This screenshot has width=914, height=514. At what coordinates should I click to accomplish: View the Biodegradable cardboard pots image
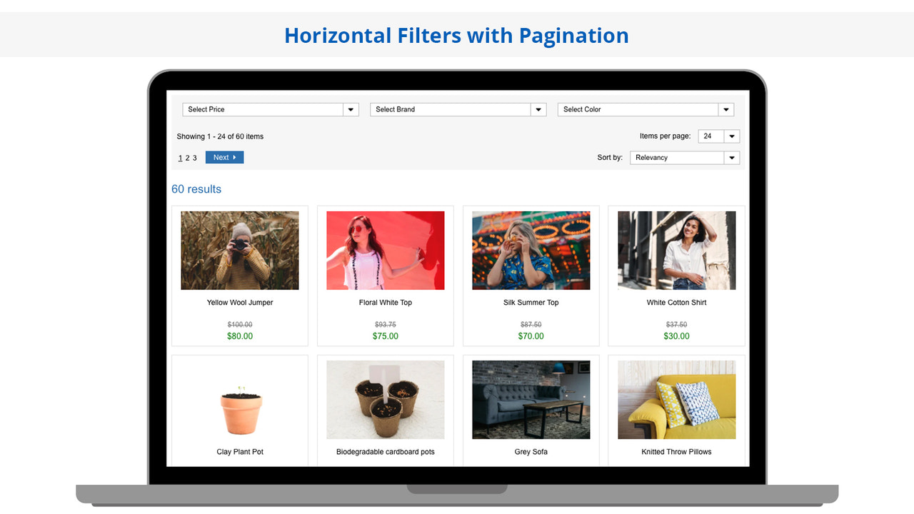385,399
